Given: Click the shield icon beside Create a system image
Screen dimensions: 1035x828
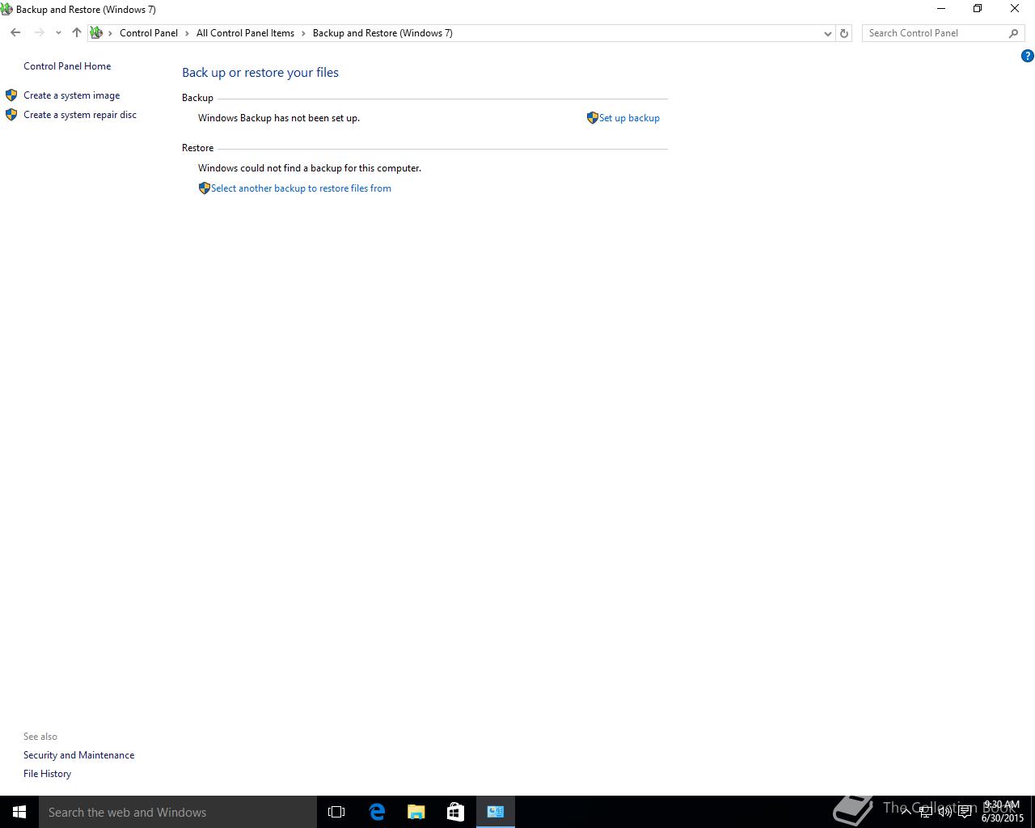Looking at the screenshot, I should coord(11,95).
